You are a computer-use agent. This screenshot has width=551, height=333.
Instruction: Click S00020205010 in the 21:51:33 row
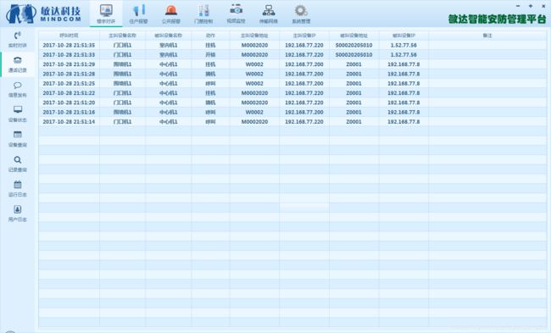pos(353,55)
